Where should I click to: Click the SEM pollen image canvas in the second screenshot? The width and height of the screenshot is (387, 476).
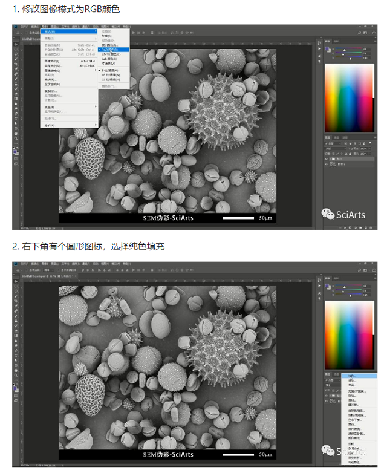[x=167, y=363]
